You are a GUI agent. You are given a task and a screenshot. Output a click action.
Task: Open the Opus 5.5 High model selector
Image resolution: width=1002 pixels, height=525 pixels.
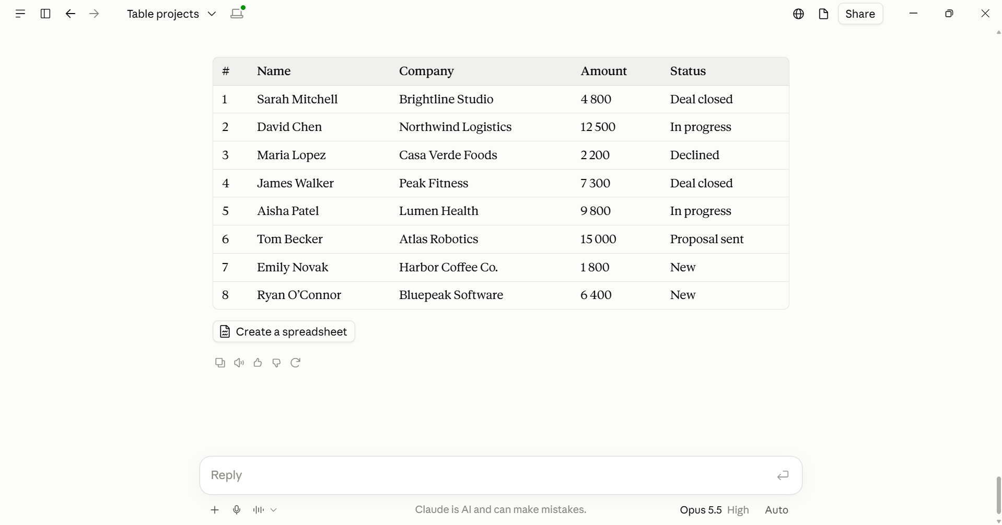[x=714, y=510]
